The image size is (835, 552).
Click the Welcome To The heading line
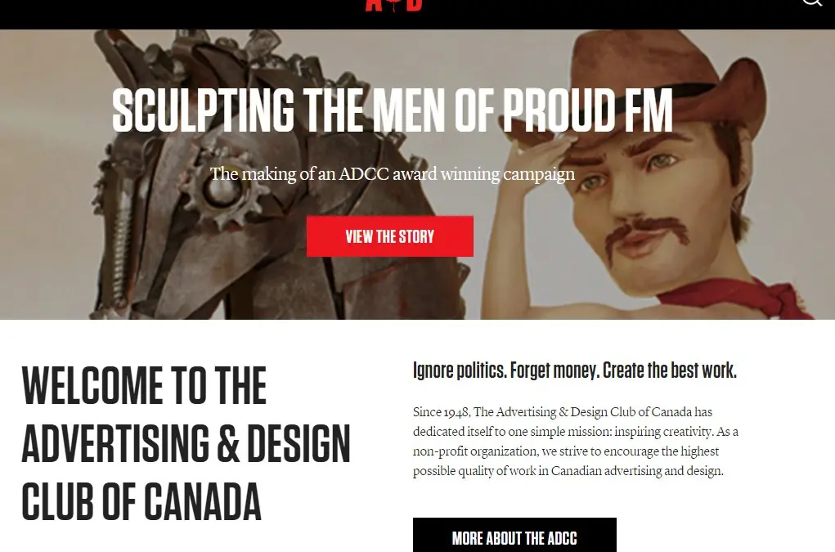tap(144, 385)
